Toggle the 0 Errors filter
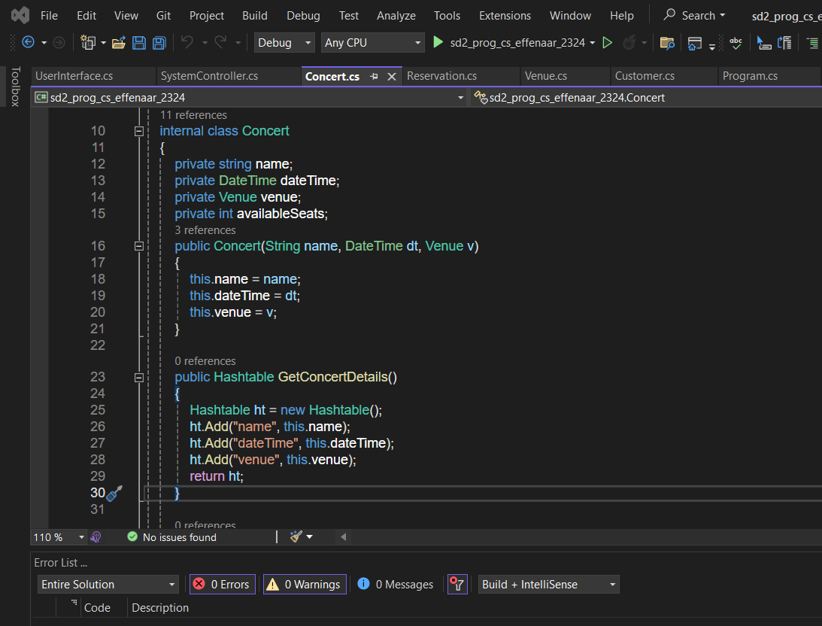The height and width of the screenshot is (626, 822). [x=222, y=585]
